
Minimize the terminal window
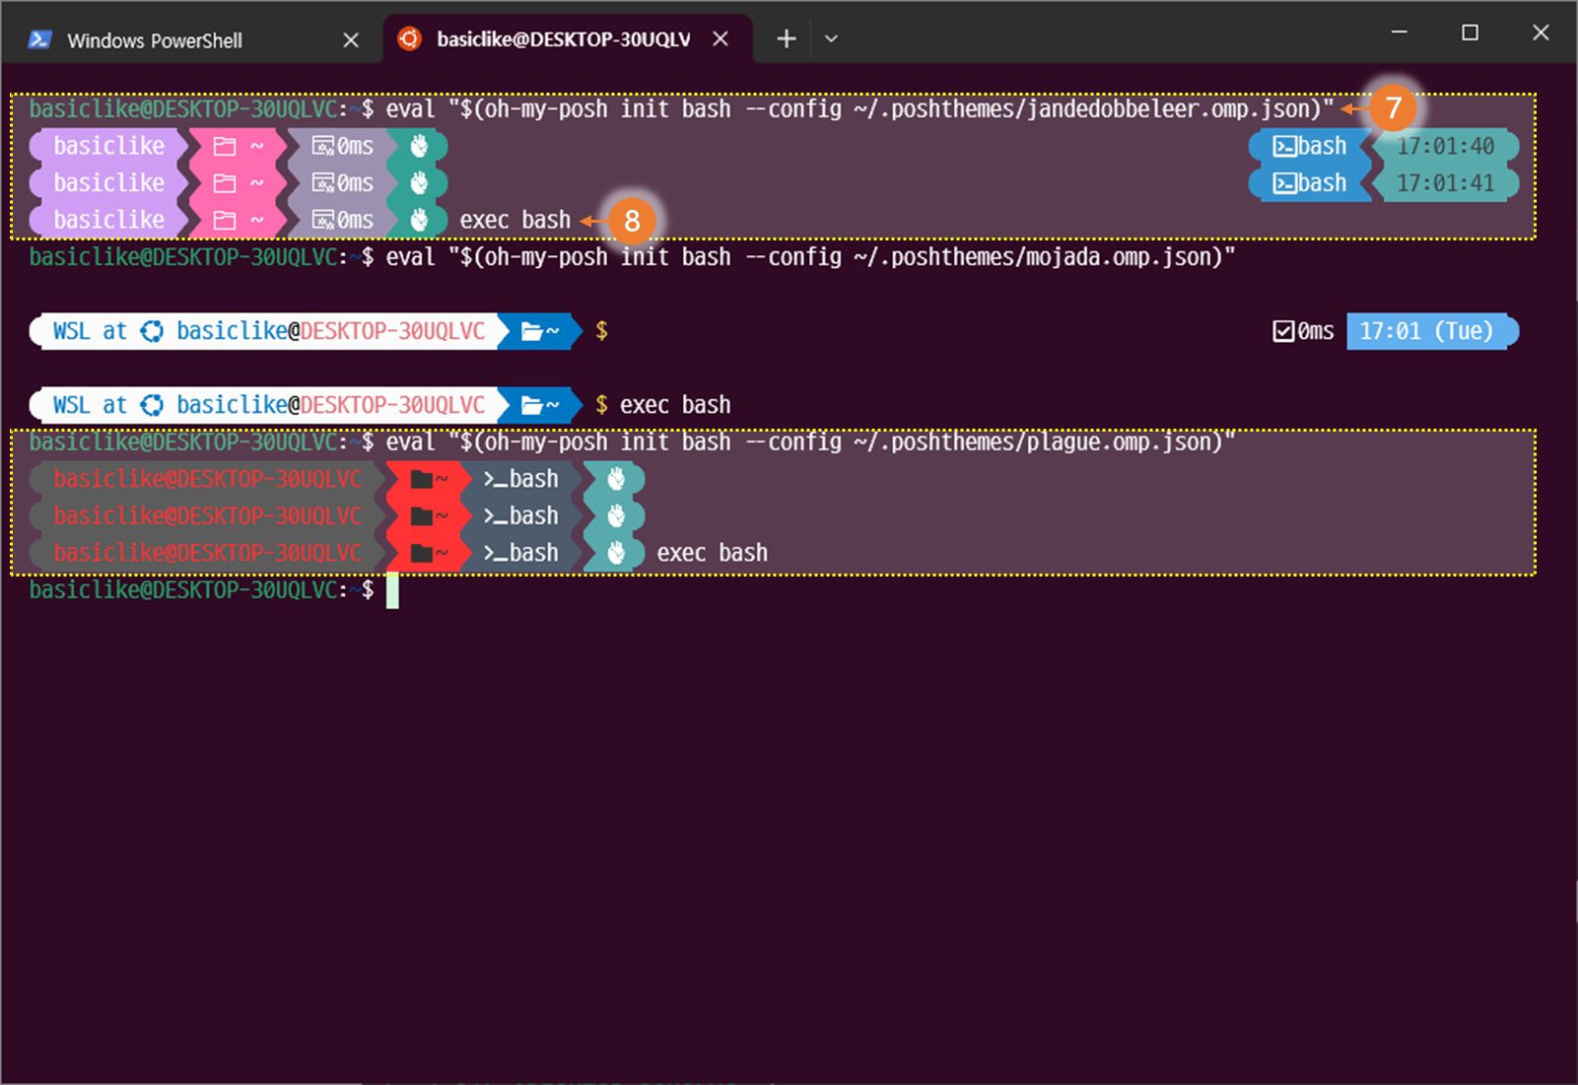(1399, 33)
